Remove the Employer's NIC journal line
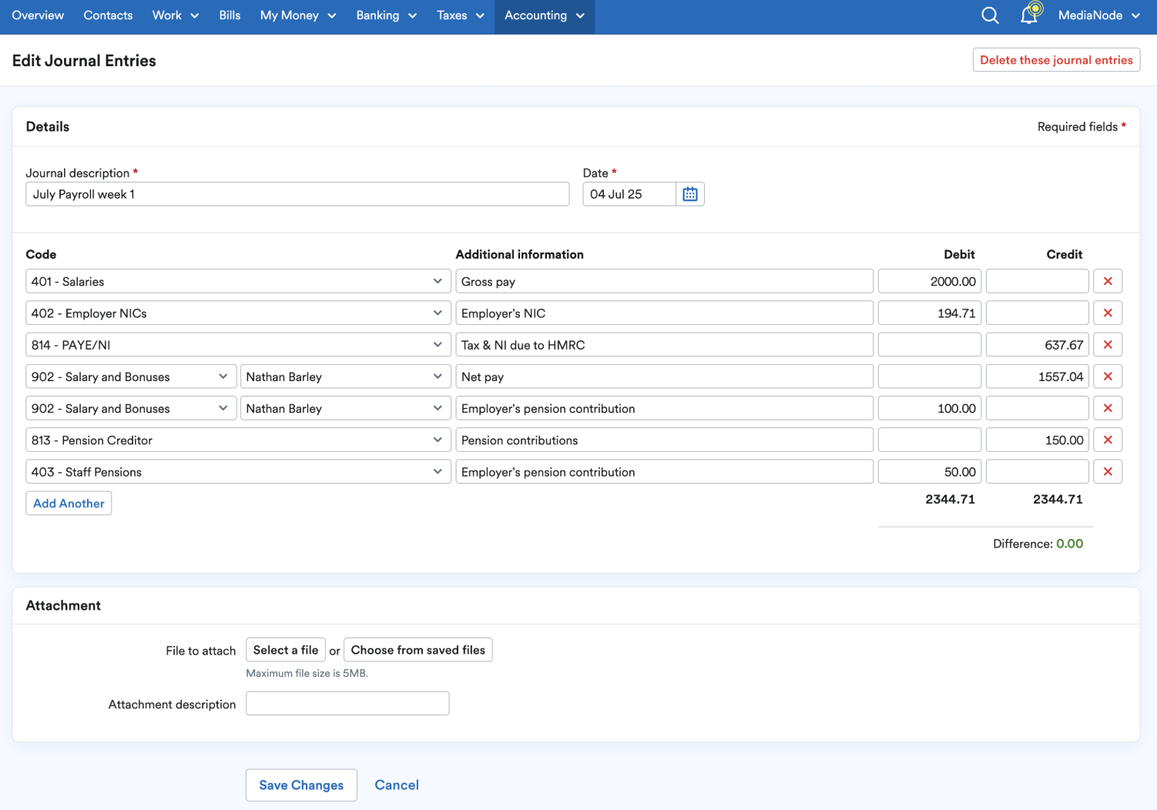 [x=1108, y=313]
